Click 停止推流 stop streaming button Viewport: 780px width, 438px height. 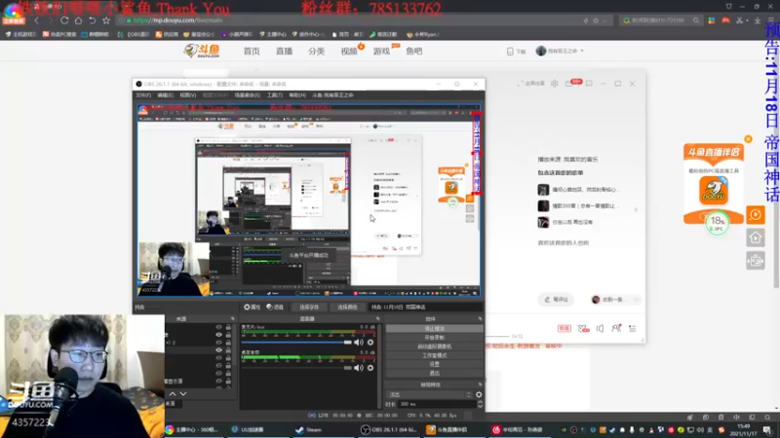click(x=434, y=329)
